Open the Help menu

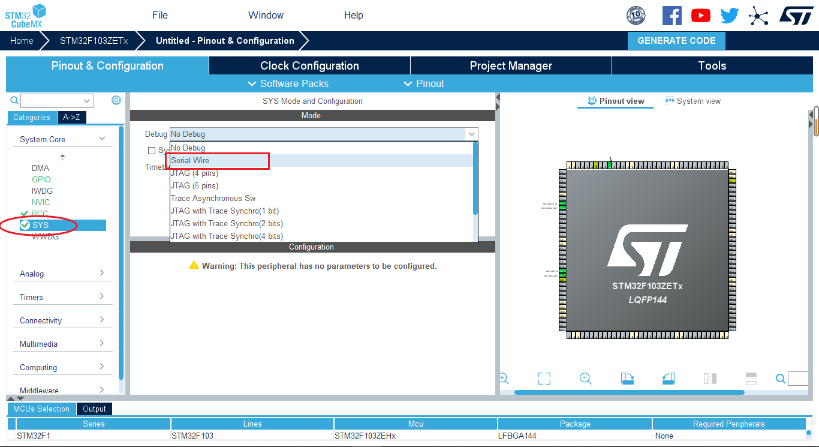(x=354, y=15)
